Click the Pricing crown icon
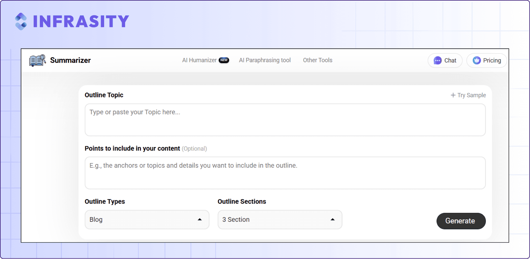The width and height of the screenshot is (530, 259). 477,60
